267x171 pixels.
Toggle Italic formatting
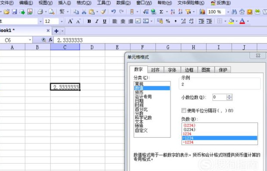click(x=97, y=21)
